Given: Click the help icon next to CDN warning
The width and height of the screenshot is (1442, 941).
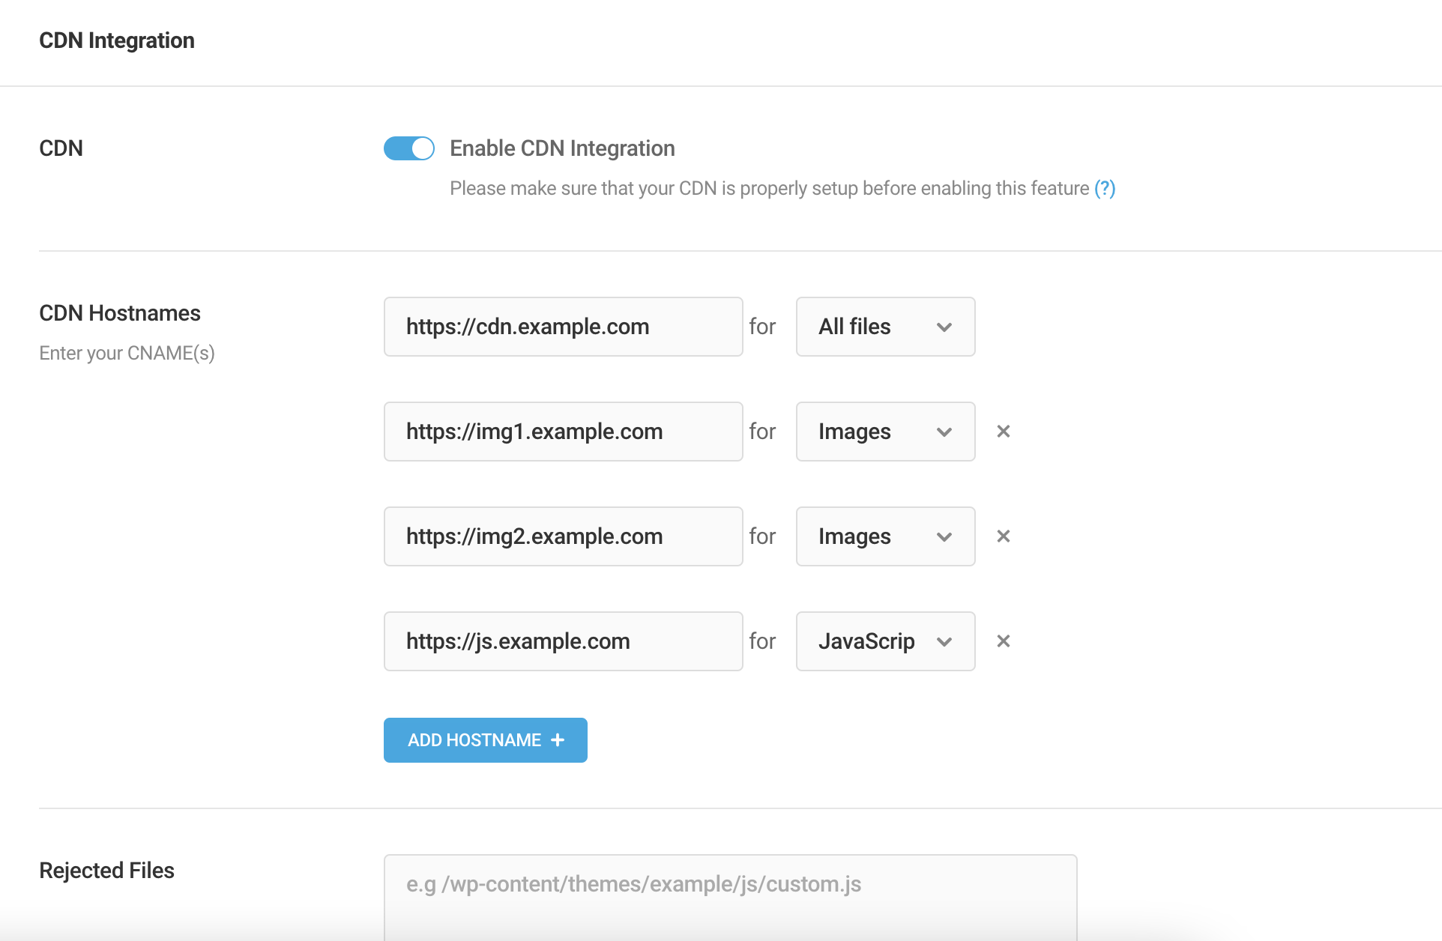Looking at the screenshot, I should point(1107,188).
